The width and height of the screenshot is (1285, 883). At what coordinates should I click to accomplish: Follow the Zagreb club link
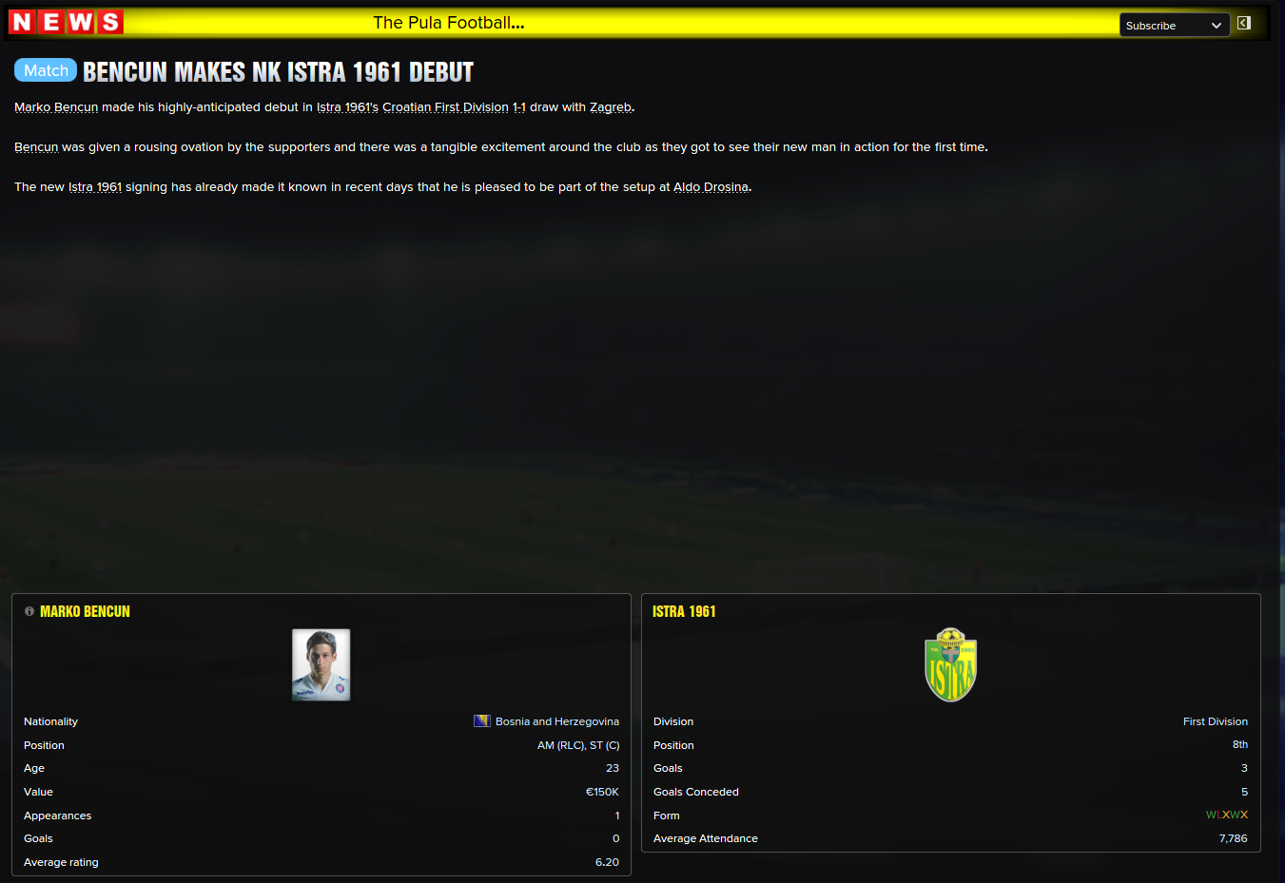click(611, 107)
